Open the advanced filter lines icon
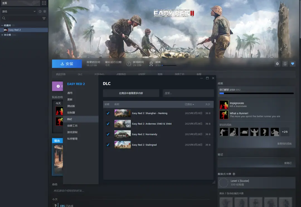The width and height of the screenshot is (301, 207). 44,18
